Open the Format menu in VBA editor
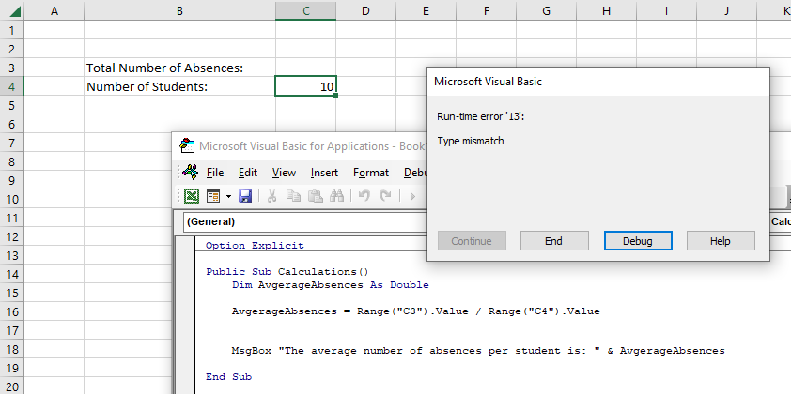The image size is (791, 394). point(371,173)
